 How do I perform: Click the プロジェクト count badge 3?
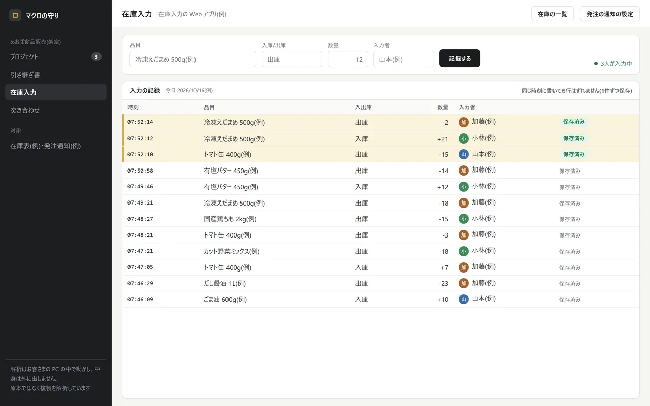point(96,57)
